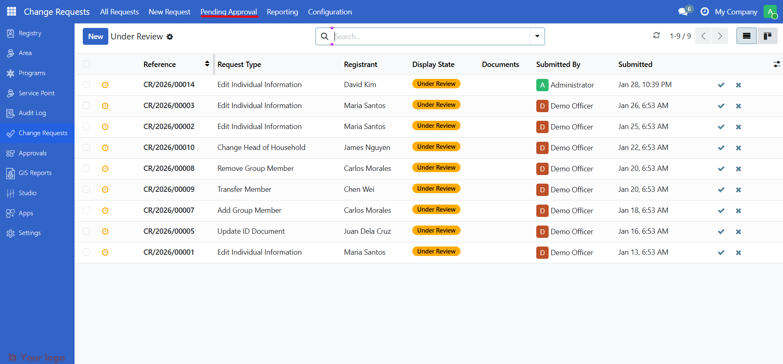Check the row CR/2026/00007 checkbox
Image resolution: width=783 pixels, height=364 pixels.
point(86,210)
